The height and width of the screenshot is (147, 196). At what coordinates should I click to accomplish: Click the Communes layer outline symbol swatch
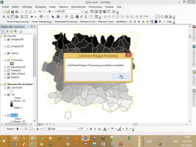coord(12,64)
